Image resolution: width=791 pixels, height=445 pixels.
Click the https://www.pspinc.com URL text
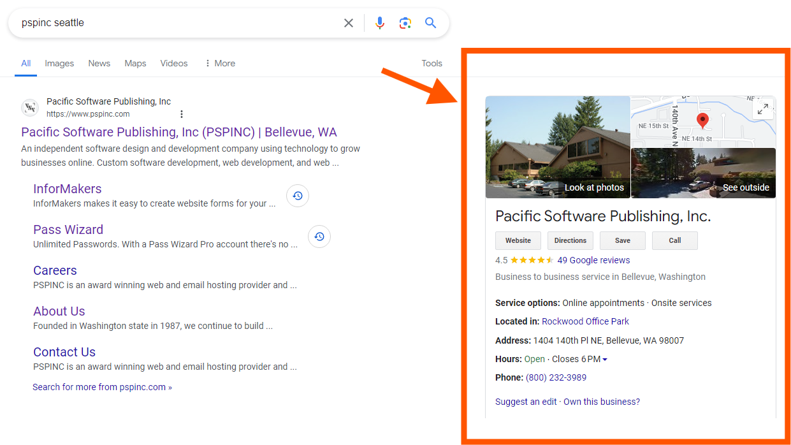coord(88,114)
